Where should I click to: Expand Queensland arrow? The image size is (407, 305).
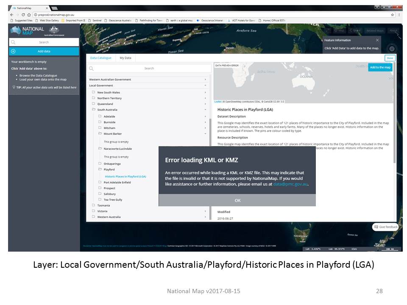pyautogui.click(x=205, y=104)
